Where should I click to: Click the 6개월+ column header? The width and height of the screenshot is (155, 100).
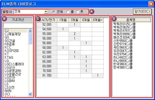98,20
